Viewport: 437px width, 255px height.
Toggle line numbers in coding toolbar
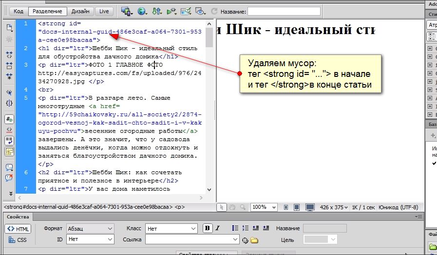(x=9, y=119)
